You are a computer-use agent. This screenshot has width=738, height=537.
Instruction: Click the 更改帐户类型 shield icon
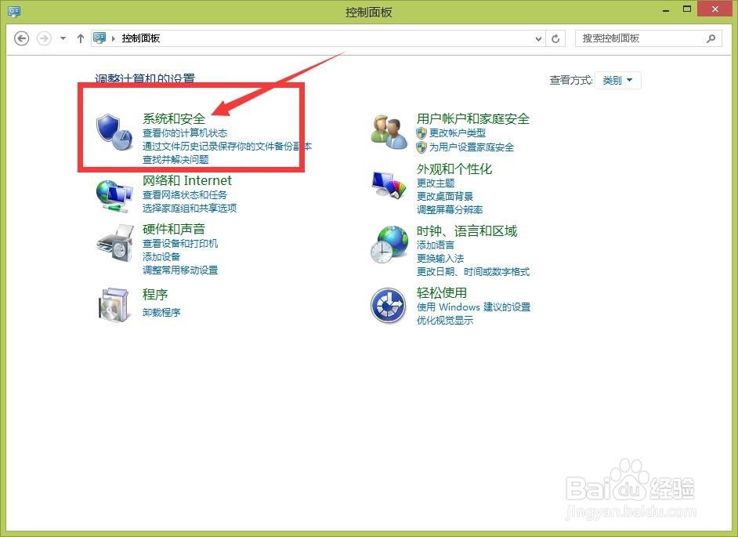[x=421, y=132]
